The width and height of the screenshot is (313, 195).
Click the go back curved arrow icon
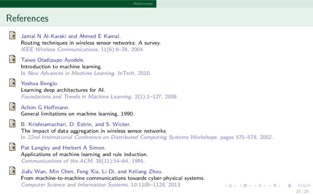[x=300, y=186]
